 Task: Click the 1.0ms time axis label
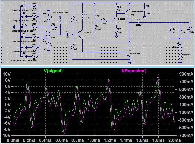tap(94, 140)
